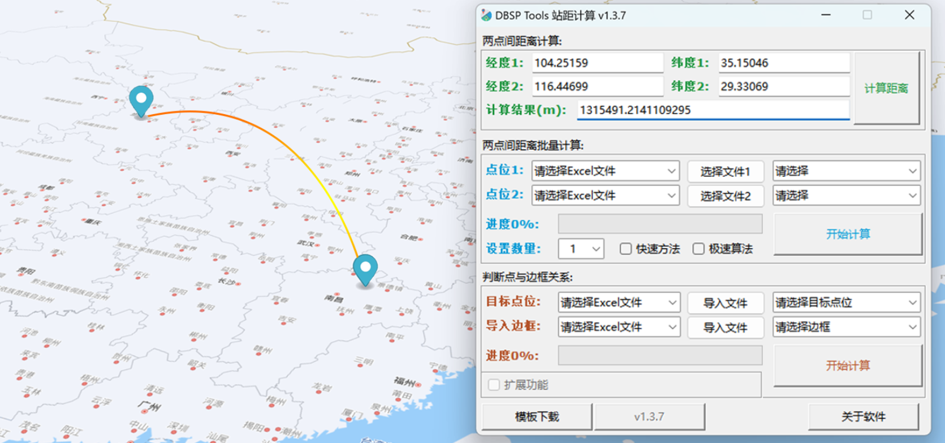945x443 pixels.
Task: Open the 设置数量 dropdown
Action: [581, 249]
